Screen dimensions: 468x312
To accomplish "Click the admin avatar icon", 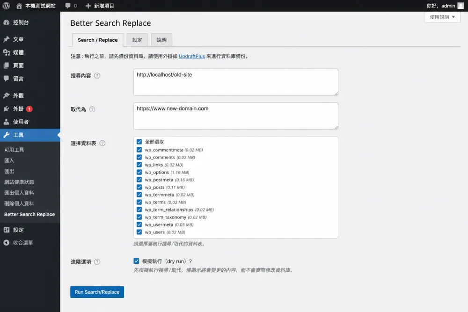I will point(461,6).
